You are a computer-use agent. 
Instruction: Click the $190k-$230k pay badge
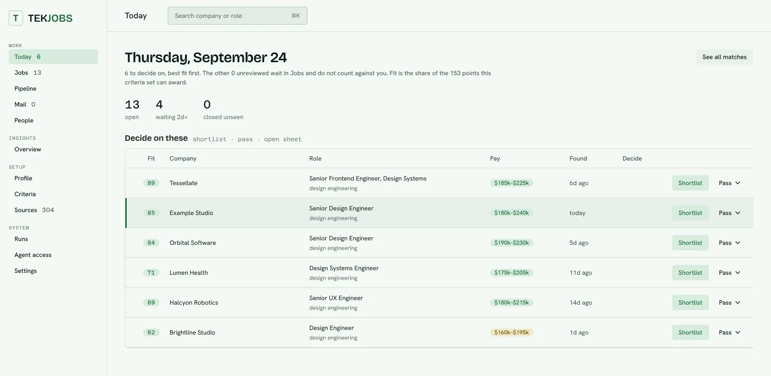[x=511, y=242]
